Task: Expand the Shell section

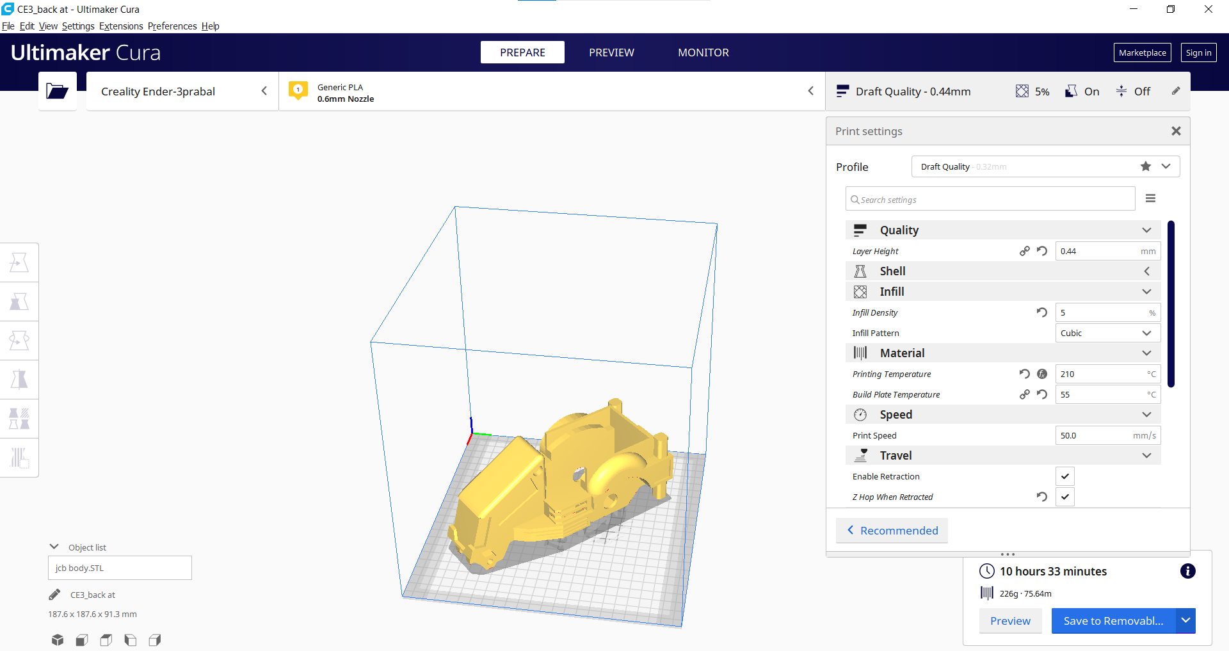Action: 1003,271
